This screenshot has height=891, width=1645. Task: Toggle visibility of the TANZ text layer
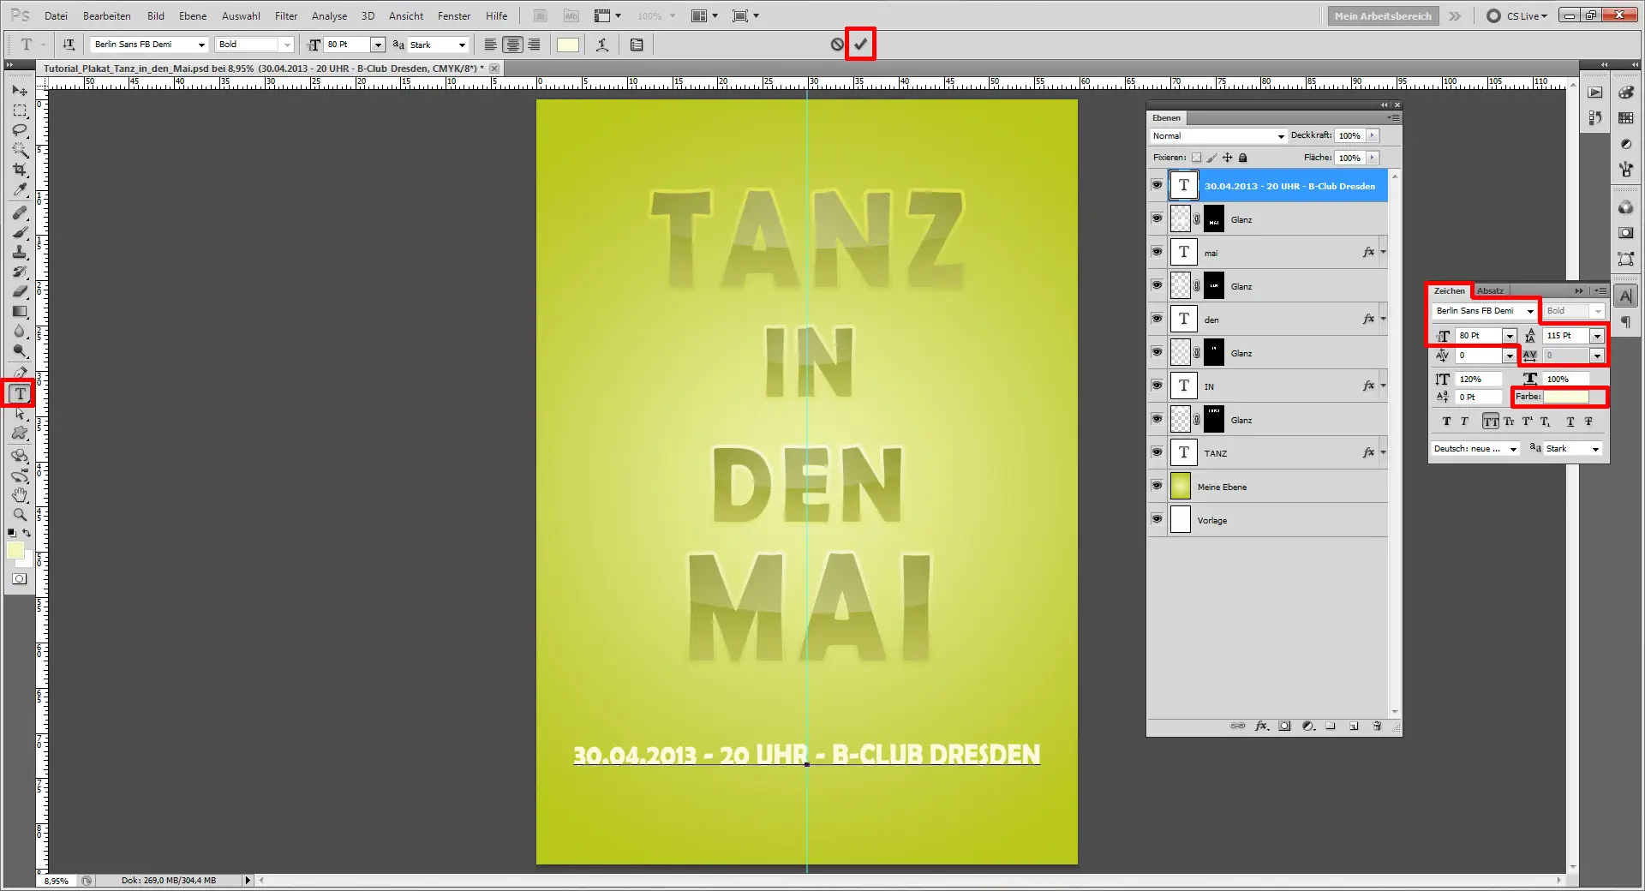point(1157,452)
